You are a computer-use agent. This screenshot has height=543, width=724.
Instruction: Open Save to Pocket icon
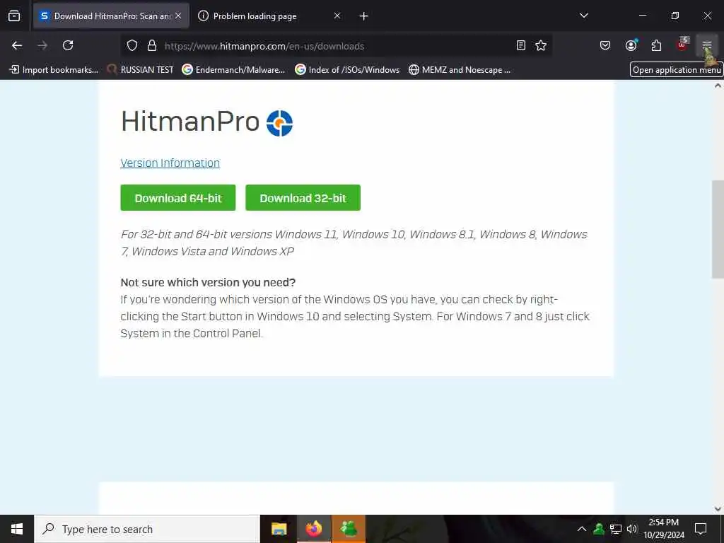tap(605, 45)
